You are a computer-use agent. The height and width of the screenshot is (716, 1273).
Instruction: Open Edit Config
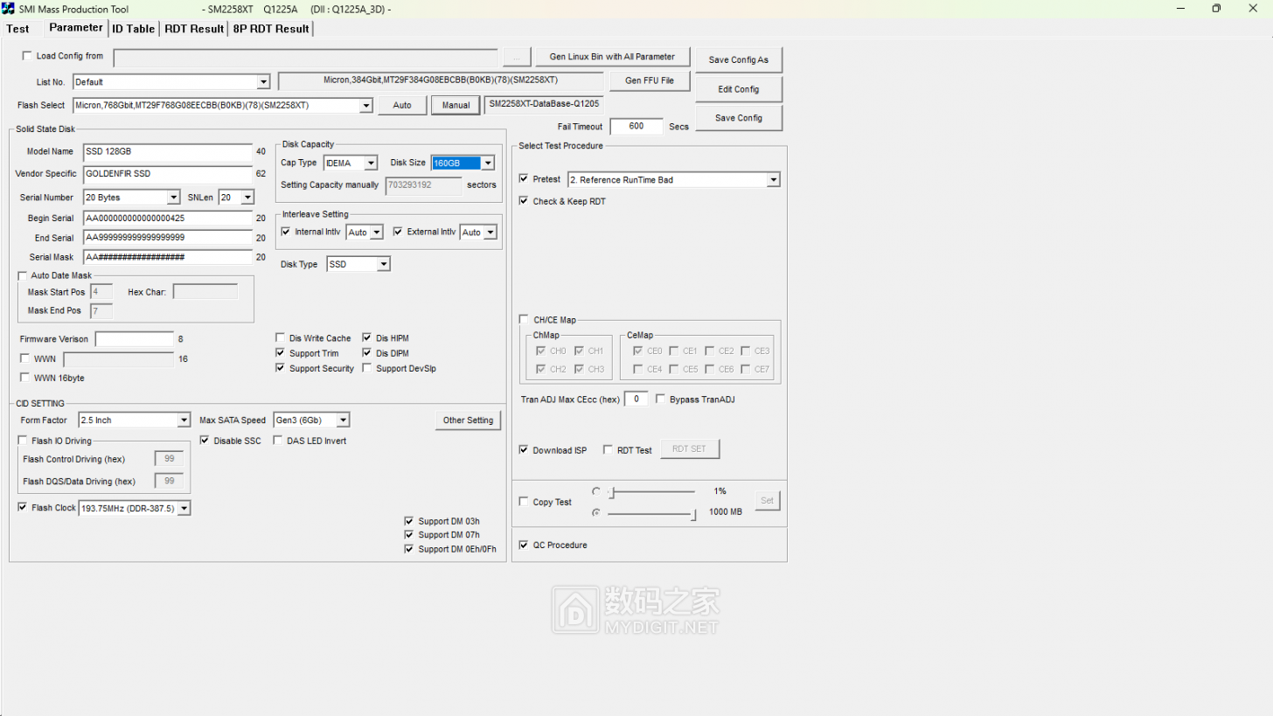pos(739,89)
